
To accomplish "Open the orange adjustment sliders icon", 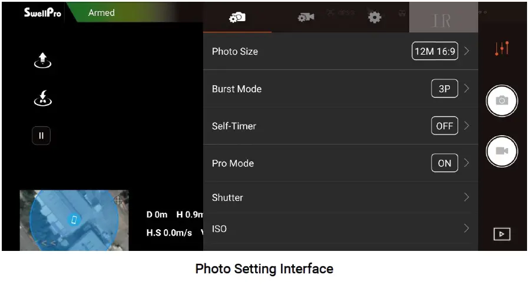I will 502,49.
